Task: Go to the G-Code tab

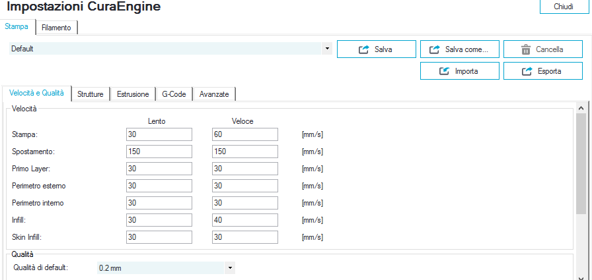Action: [x=174, y=94]
